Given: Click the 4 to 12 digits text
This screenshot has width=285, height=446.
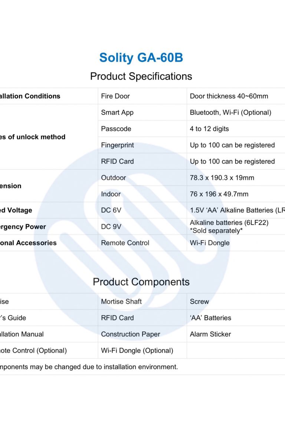Looking at the screenshot, I should pos(209,129).
